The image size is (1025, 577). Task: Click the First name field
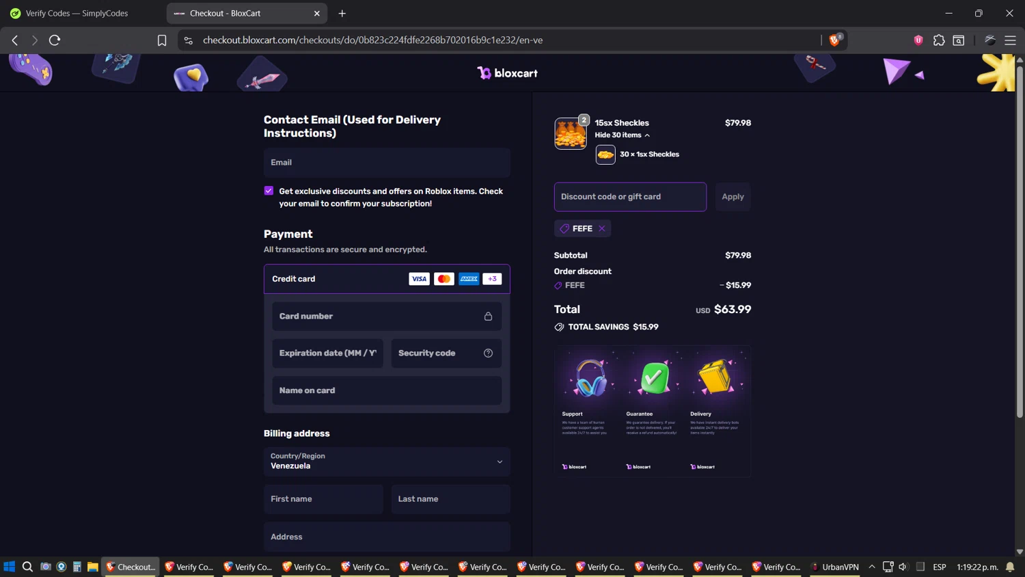323,499
